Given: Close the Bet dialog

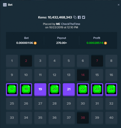Looking at the screenshot, I should 118,5.
